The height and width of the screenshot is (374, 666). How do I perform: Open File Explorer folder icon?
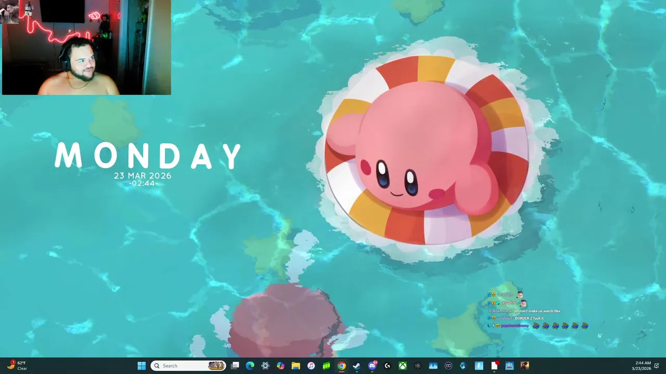[296, 366]
